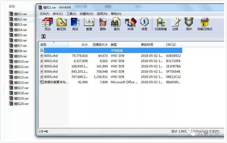Image resolution: width=227 pixels, height=143 pixels.
Task: Click the 自解压格式 (SFX) toolbar icon
Action: point(205,24)
